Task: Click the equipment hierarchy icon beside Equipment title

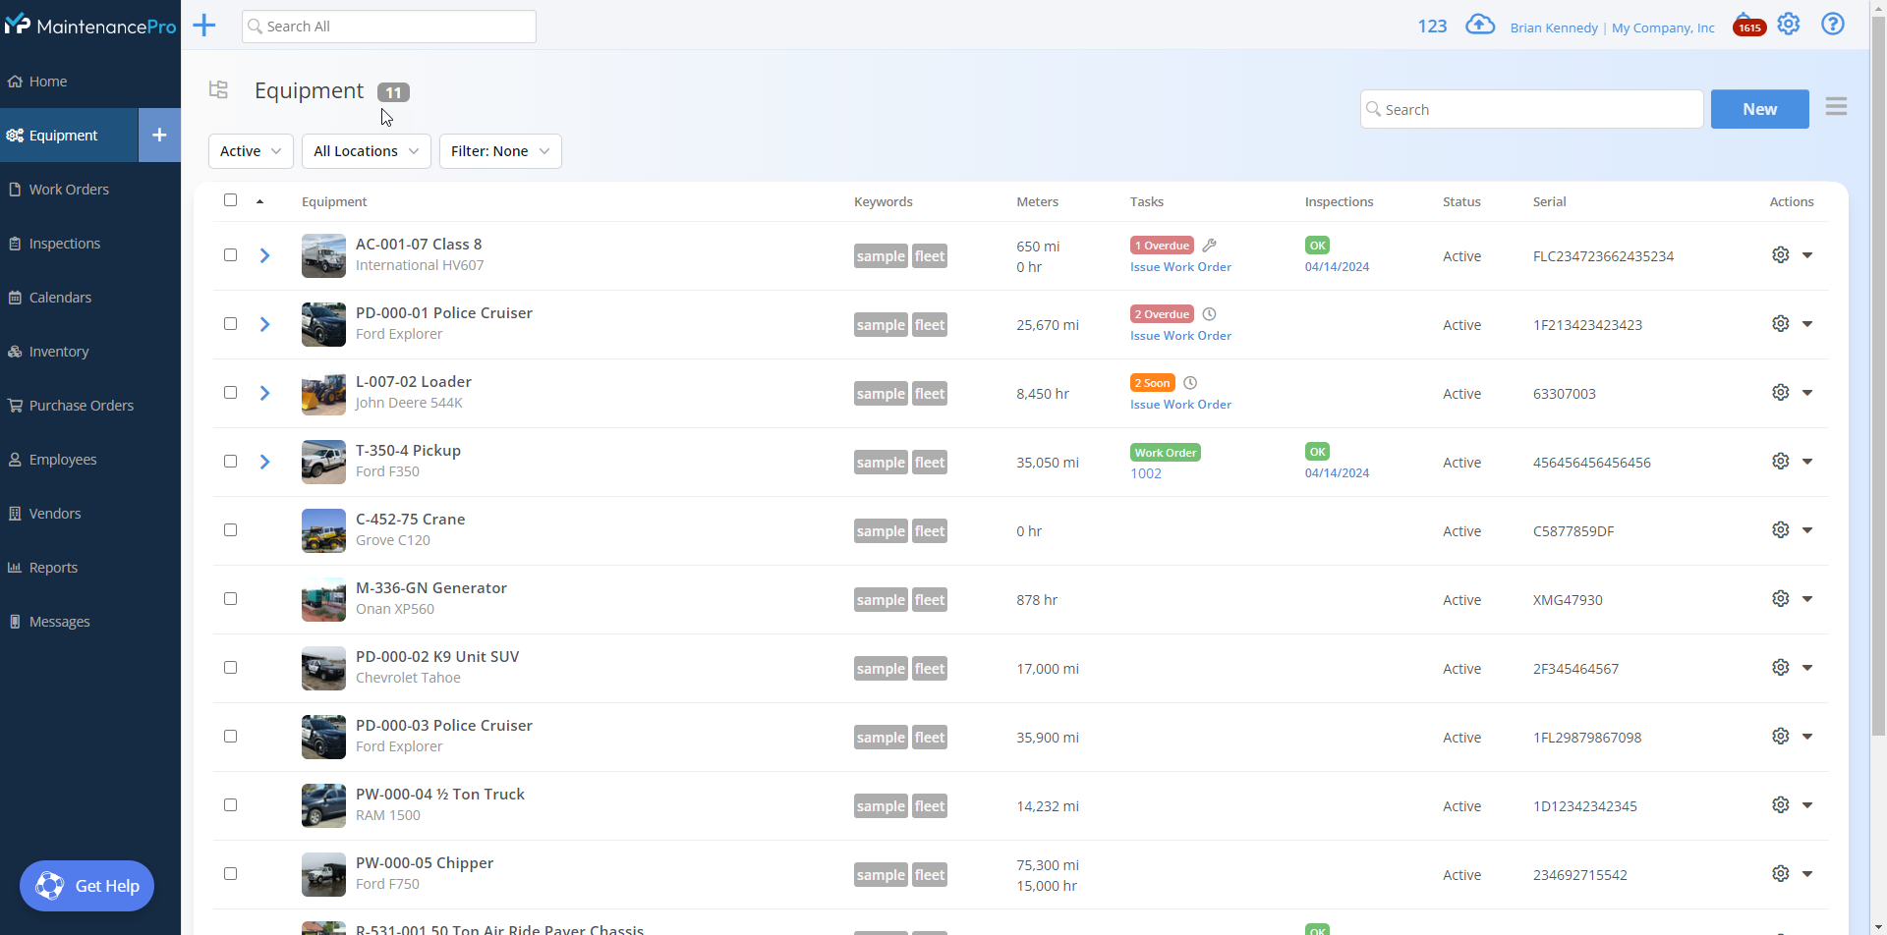Action: 217,89
